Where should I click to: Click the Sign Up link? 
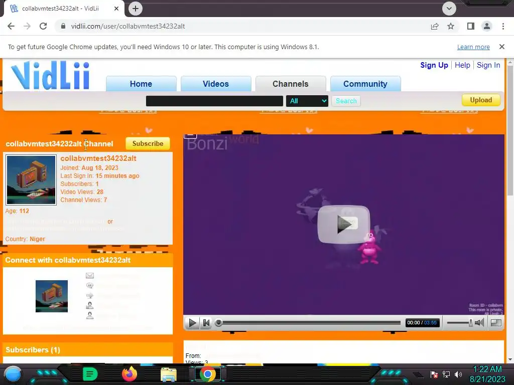[x=434, y=65]
